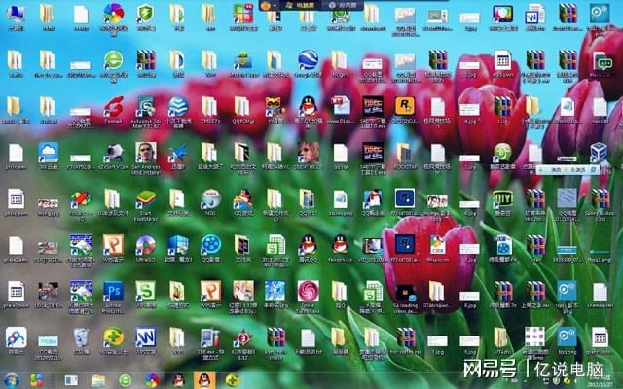Image resolution: width=623 pixels, height=389 pixels.
Task: Open the upload folder
Action: pos(49,106)
